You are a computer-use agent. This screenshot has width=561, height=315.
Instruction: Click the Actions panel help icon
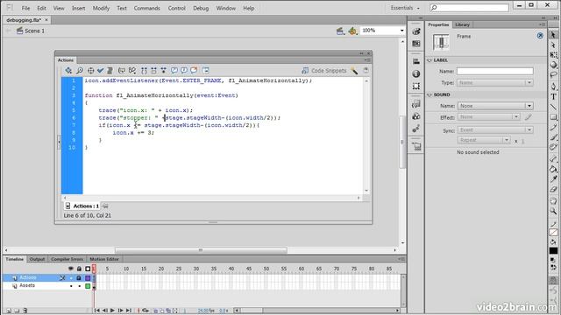366,71
